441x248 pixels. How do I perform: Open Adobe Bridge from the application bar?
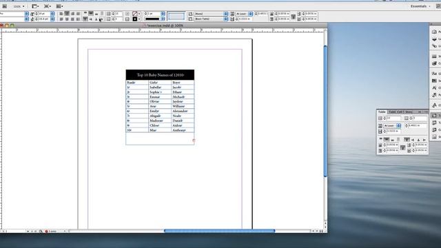5,6
